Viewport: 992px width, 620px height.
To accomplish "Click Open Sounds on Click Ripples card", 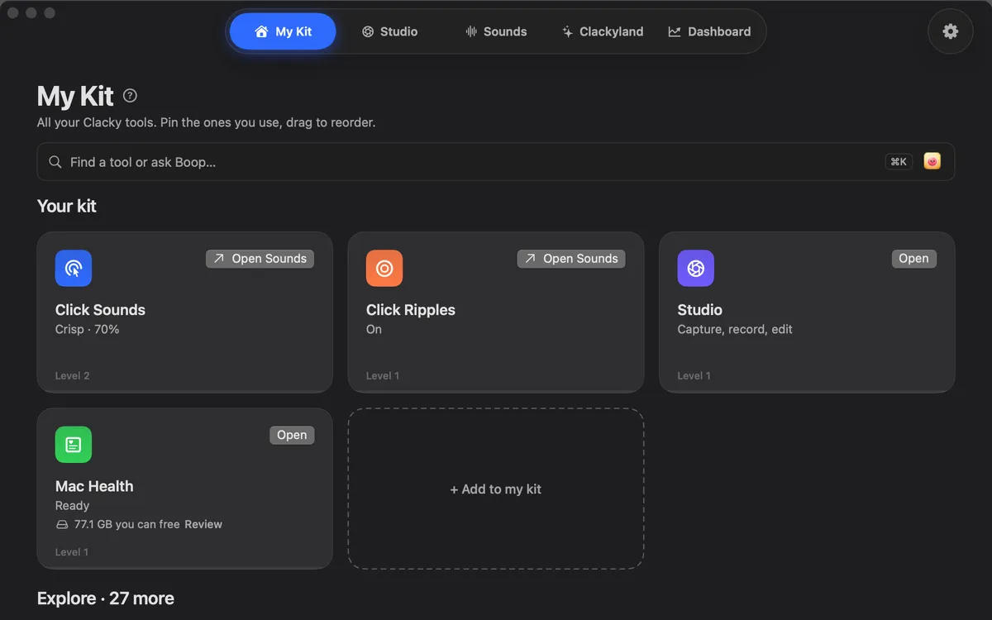I will 571,259.
